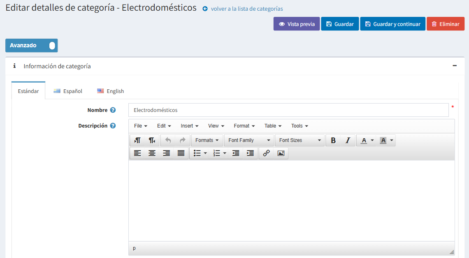Click the help icon beside Nombre
The width and height of the screenshot is (469, 258).
tap(113, 110)
